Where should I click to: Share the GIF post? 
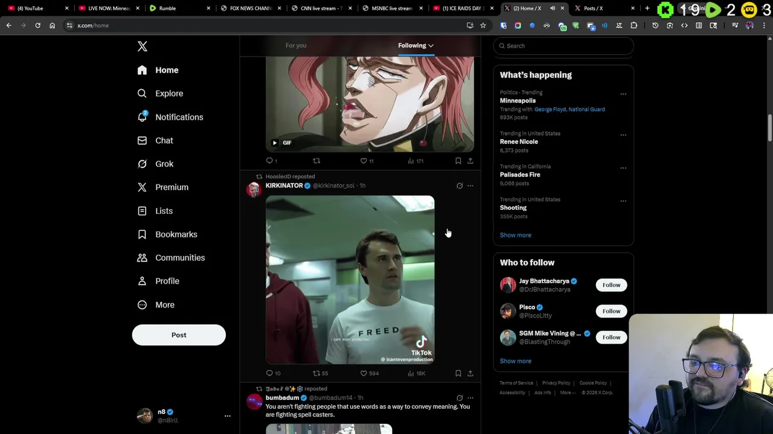click(470, 161)
